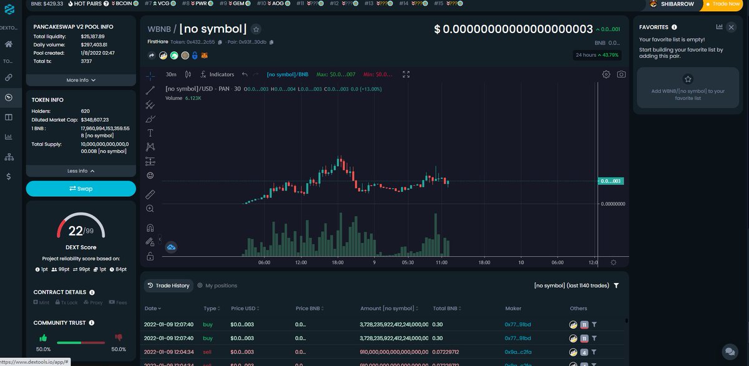Click the share arrow icon under FirstHare

[151, 56]
